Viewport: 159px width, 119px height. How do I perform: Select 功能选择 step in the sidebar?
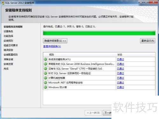tap(8, 36)
